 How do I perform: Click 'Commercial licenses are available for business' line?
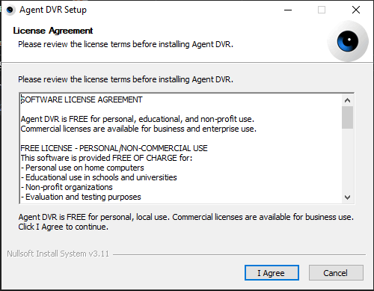click(x=138, y=129)
